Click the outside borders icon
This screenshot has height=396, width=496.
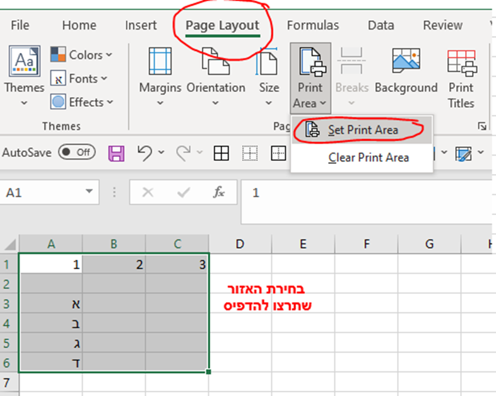click(278, 153)
